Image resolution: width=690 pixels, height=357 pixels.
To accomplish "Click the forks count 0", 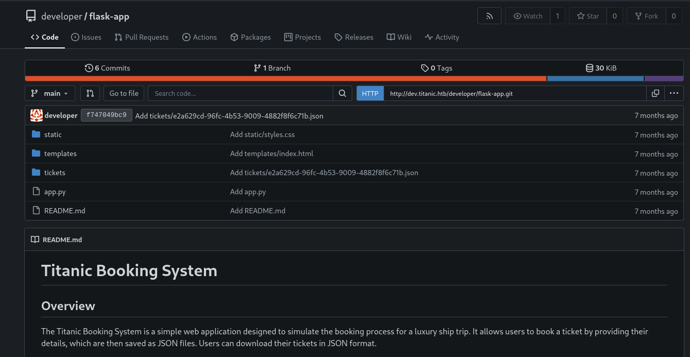I will coord(674,16).
